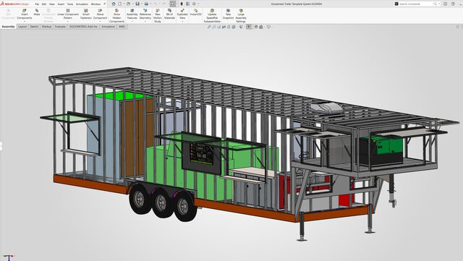Expand the Insert Components dropdown arrow
The width and height of the screenshot is (463, 261).
click(x=24, y=22)
